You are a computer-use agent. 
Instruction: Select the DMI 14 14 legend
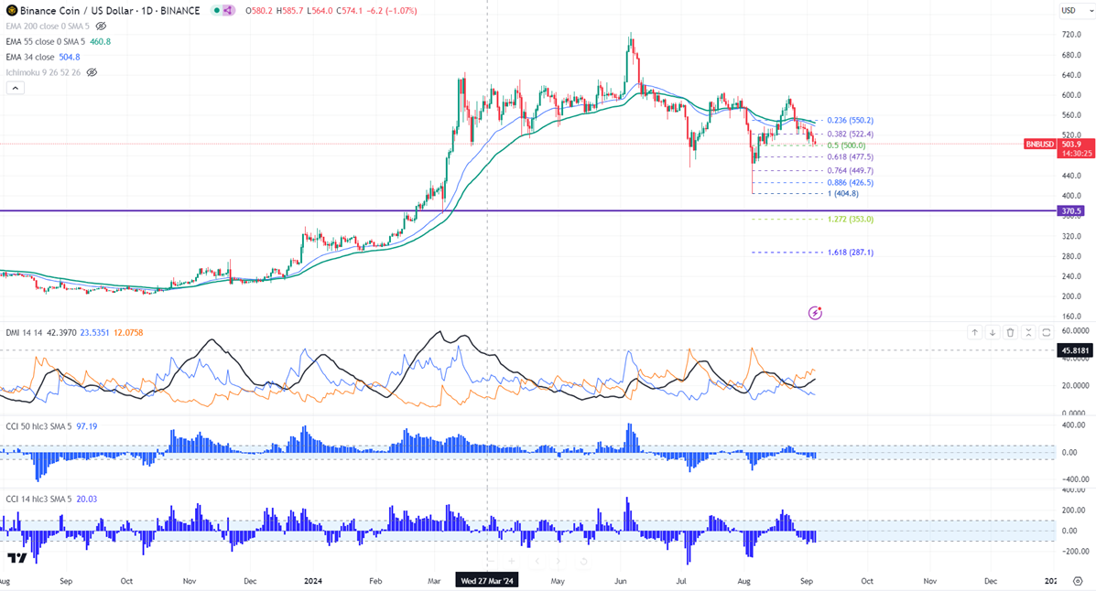tap(25, 332)
